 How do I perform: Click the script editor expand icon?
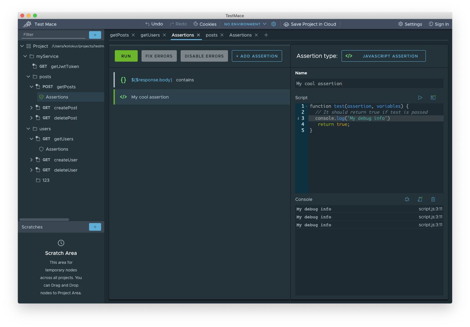pyautogui.click(x=433, y=98)
